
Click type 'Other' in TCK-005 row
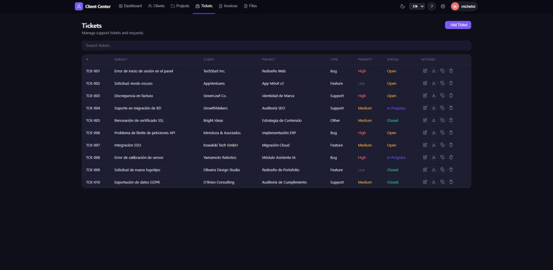pos(335,120)
